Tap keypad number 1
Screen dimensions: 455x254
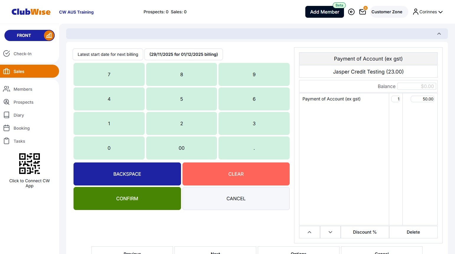point(109,123)
